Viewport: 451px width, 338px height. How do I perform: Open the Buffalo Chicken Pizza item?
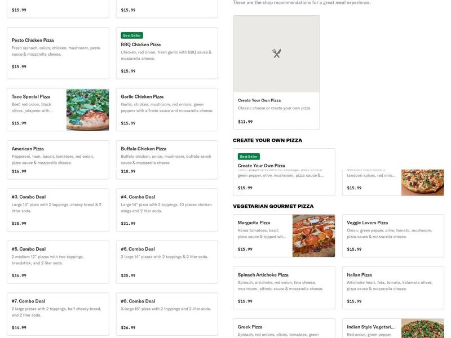167,159
